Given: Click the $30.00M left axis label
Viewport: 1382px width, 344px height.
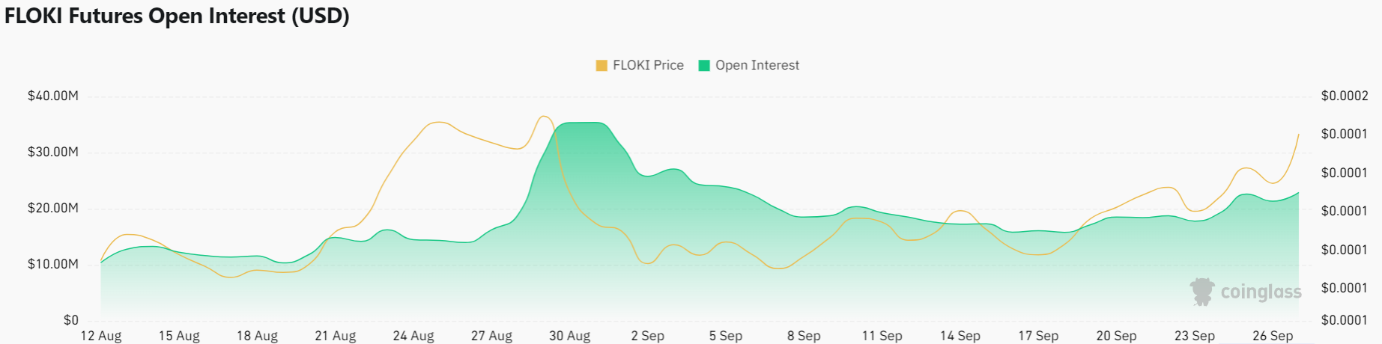Looking at the screenshot, I should click(53, 153).
